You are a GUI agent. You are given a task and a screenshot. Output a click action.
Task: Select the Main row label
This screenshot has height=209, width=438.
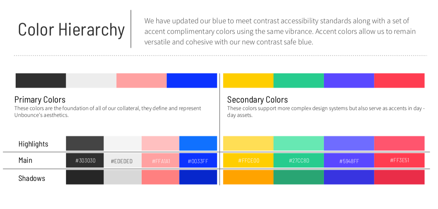26,160
